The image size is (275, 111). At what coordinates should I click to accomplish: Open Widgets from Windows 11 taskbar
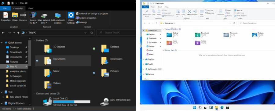coord(211,108)
